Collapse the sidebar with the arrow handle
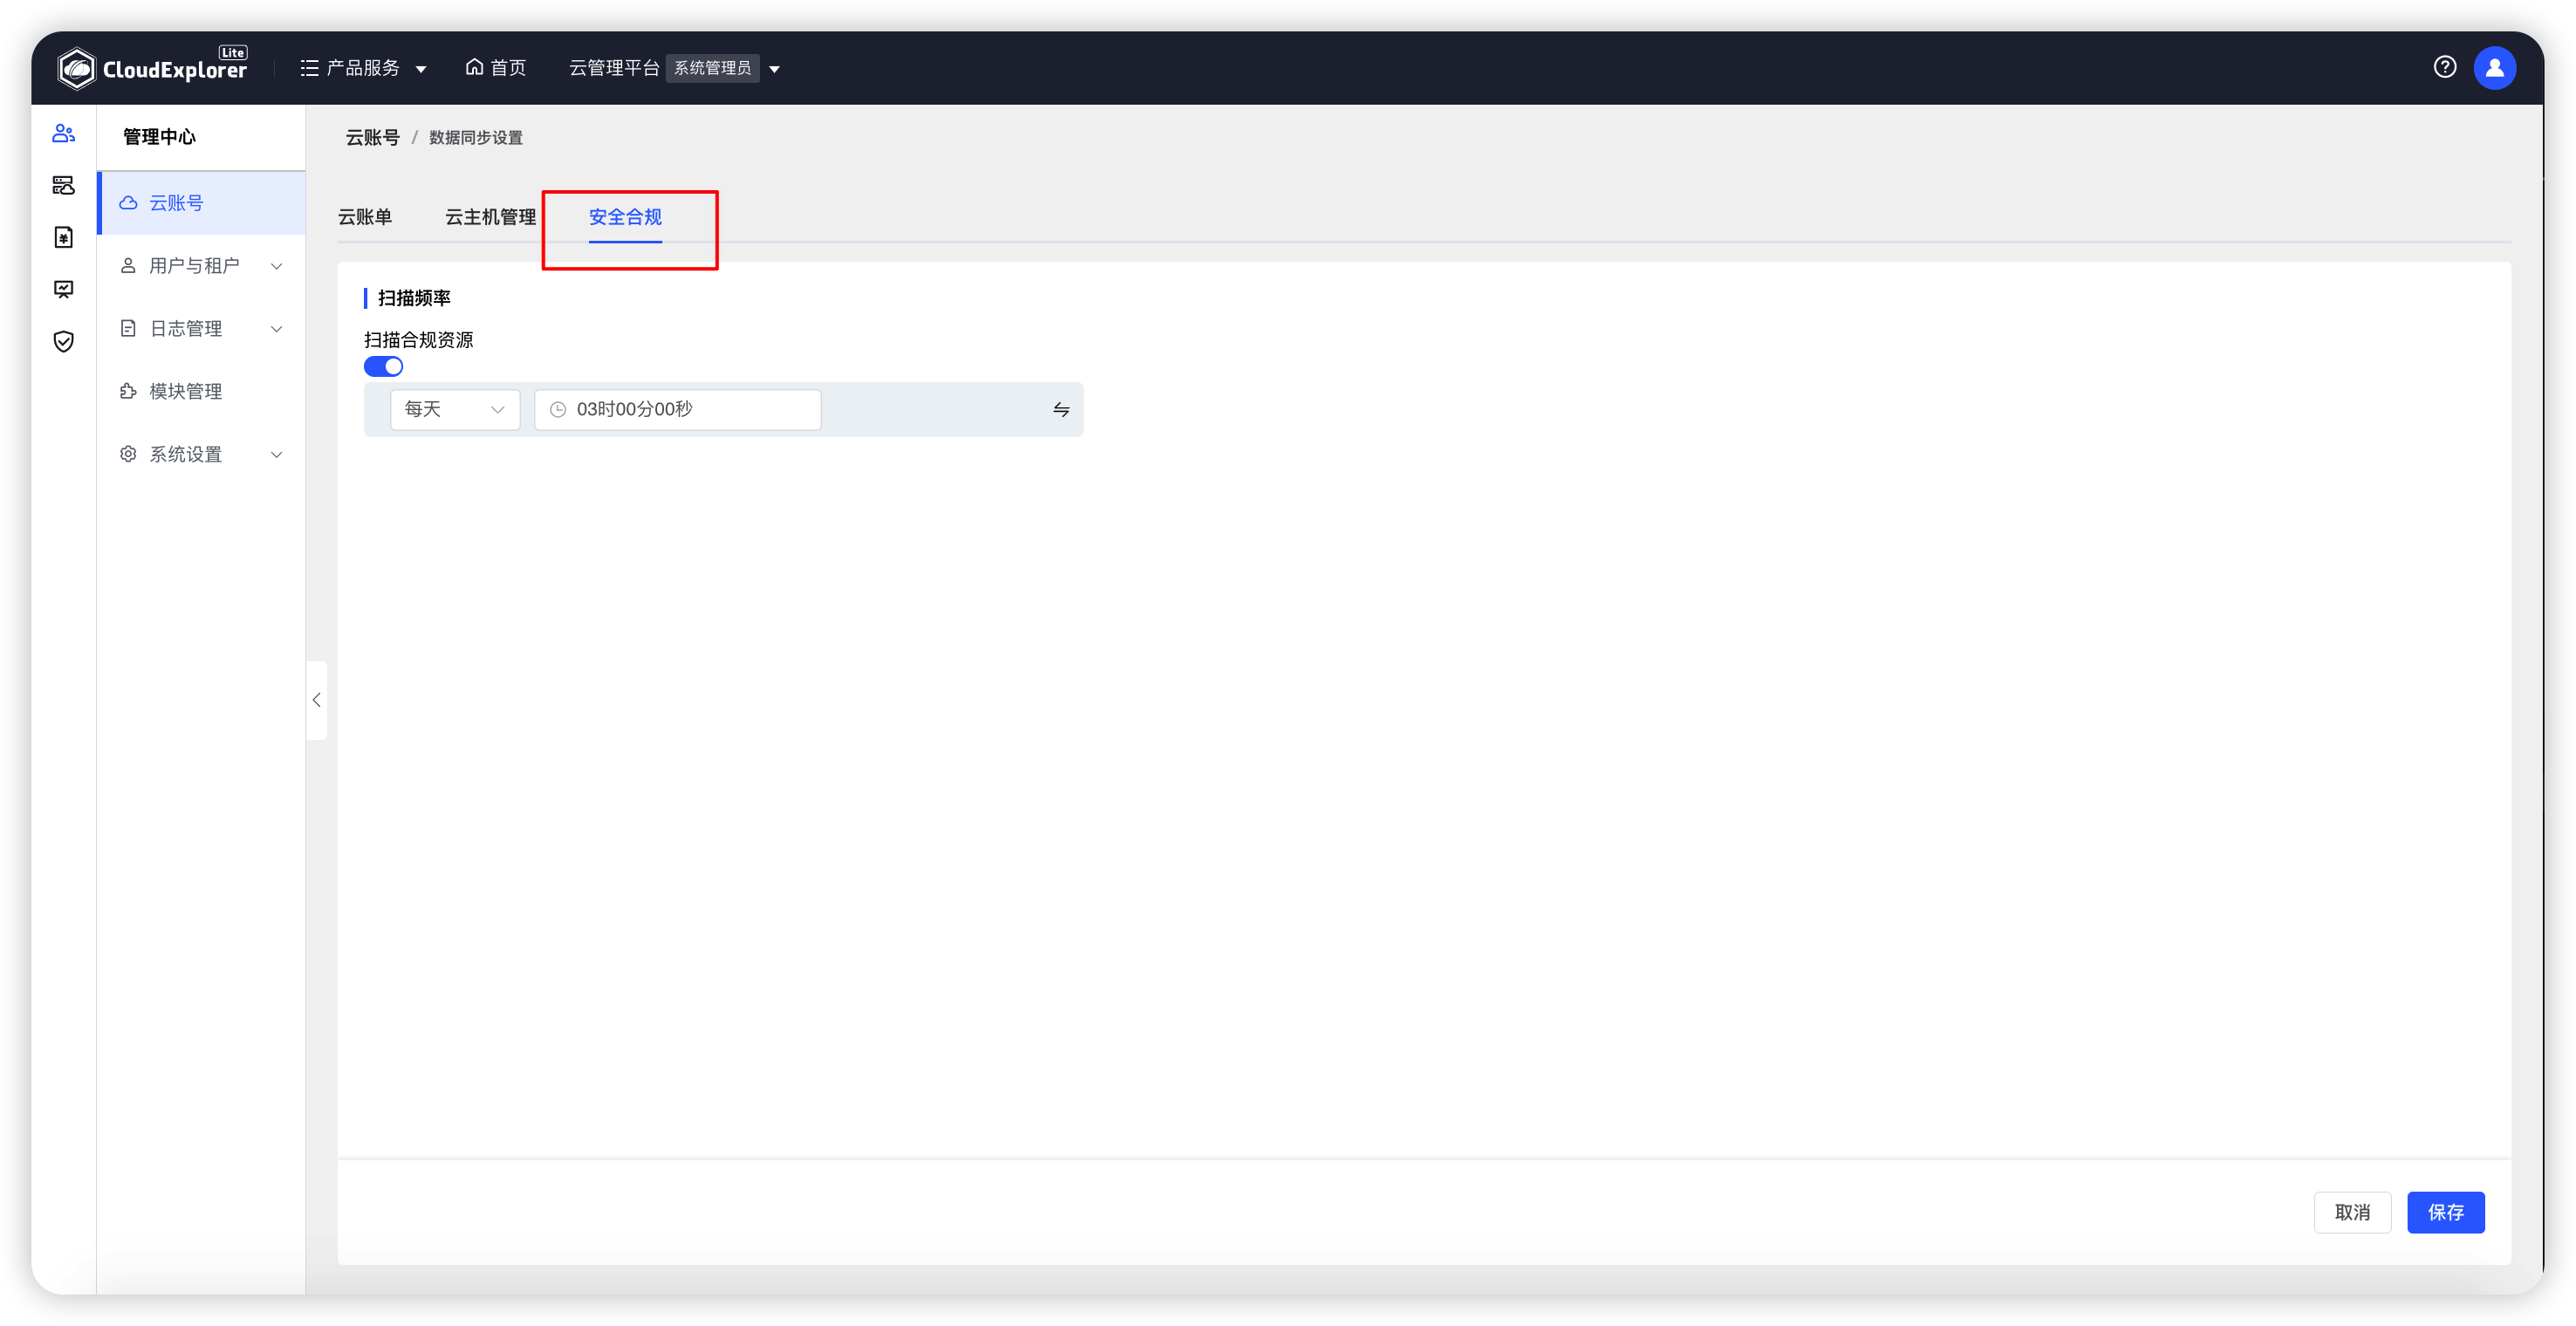2576x1326 pixels. click(316, 700)
